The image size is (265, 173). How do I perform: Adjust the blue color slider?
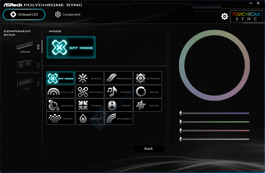(x=214, y=113)
